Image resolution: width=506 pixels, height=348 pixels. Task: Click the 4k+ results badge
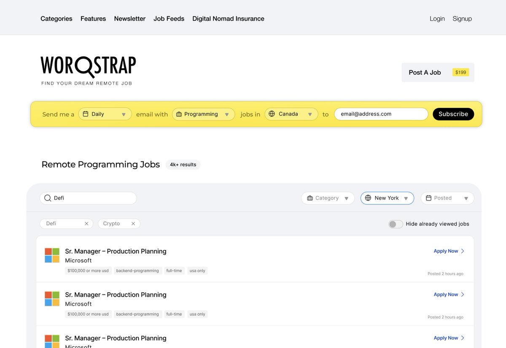click(183, 165)
